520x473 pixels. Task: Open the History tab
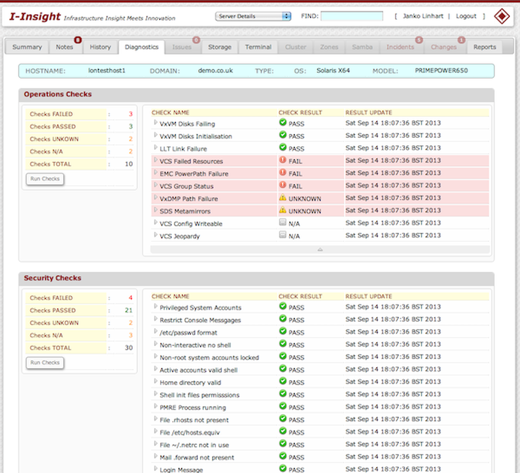(100, 47)
